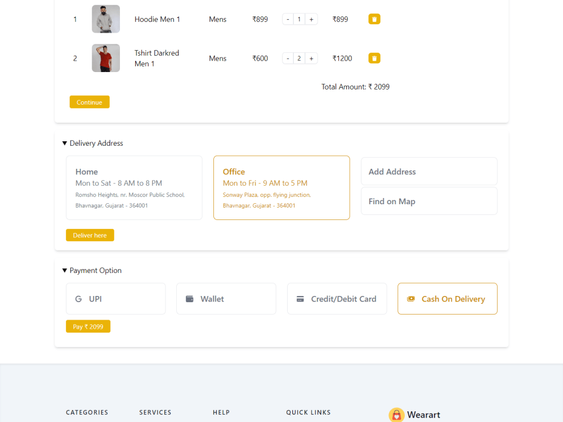Viewport: 563px width, 422px height.
Task: Click the Pay ₹ 2099 button
Action: point(88,326)
